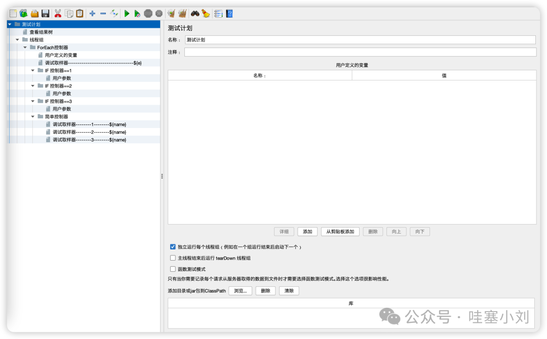Start the test with green play icon
The width and height of the screenshot is (547, 339).
(x=127, y=14)
